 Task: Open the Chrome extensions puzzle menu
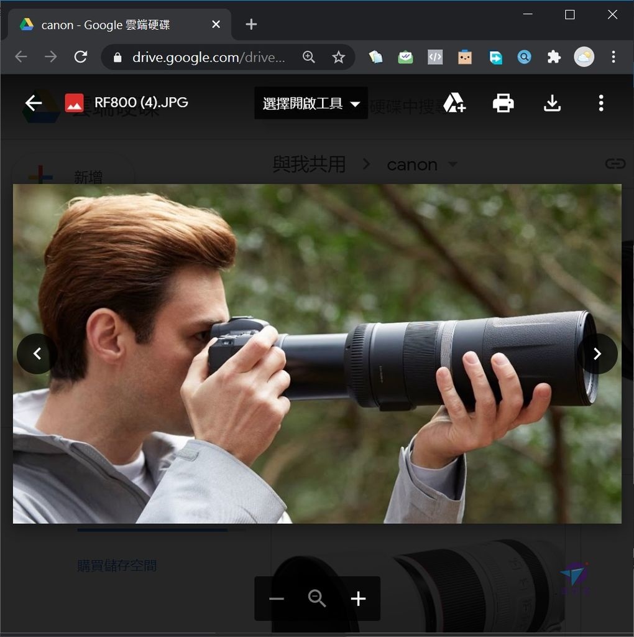pos(554,57)
